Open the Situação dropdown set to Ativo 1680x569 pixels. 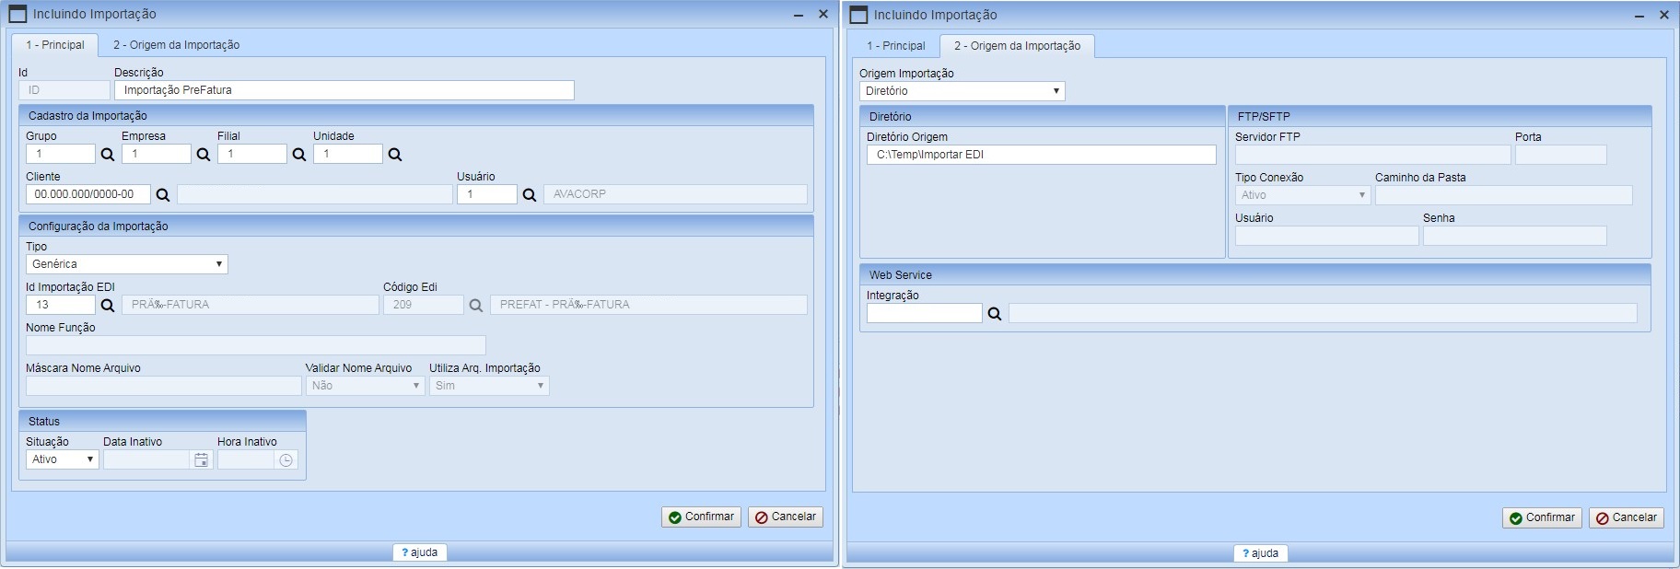tap(63, 459)
